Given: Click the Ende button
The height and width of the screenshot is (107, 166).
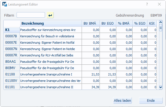Looking at the screenshot, I should click(151, 100).
